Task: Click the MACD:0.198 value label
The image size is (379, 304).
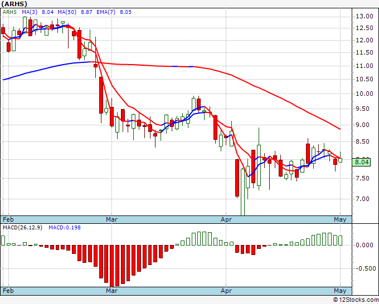Action: pos(65,228)
